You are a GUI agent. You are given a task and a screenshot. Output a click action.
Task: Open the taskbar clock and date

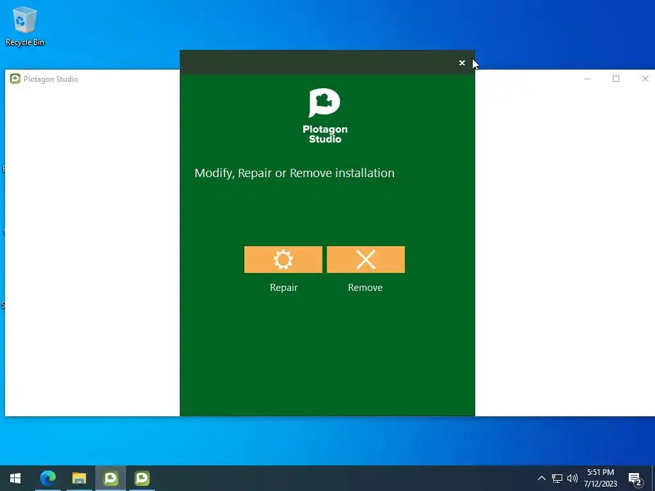[600, 478]
